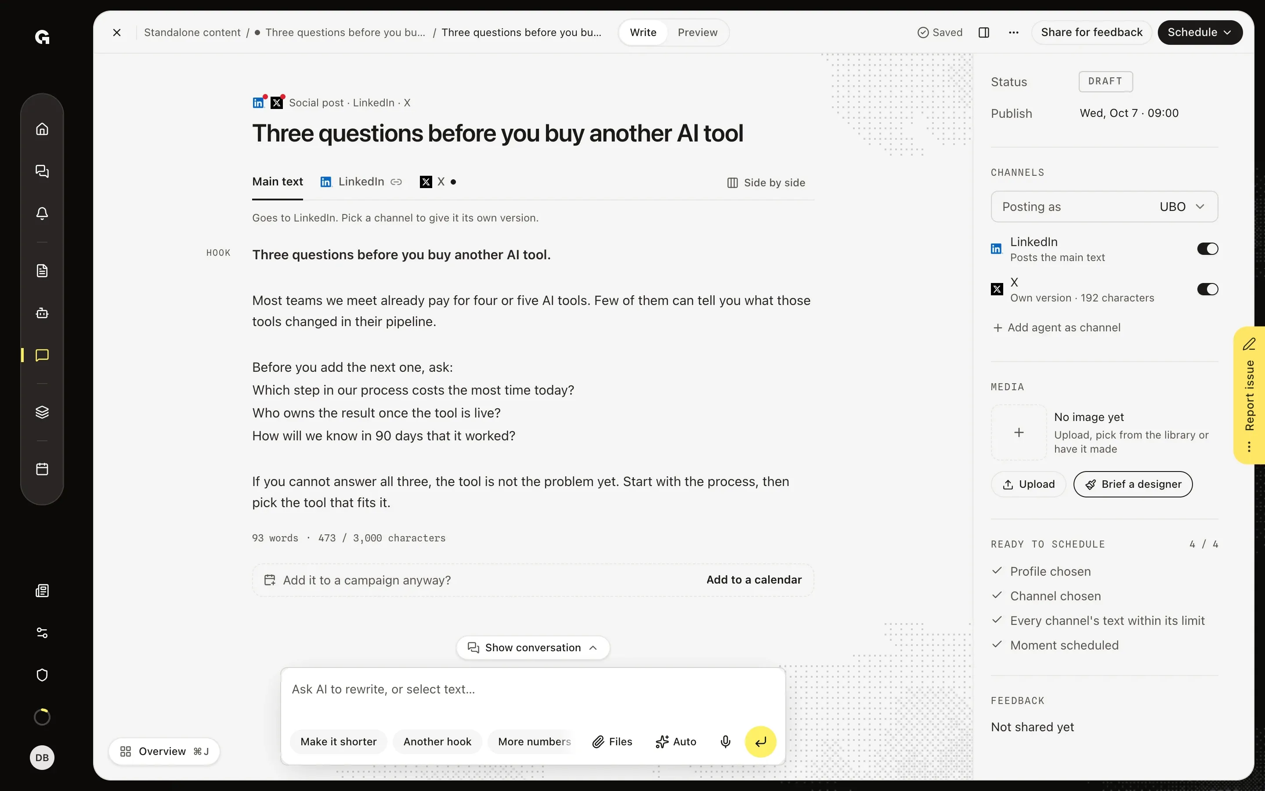The image size is (1265, 791).
Task: Expand Show conversation panel
Action: click(x=533, y=648)
